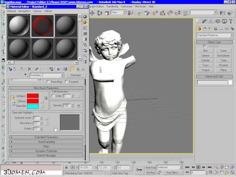Toggle Set Key animation mode

(x=150, y=173)
